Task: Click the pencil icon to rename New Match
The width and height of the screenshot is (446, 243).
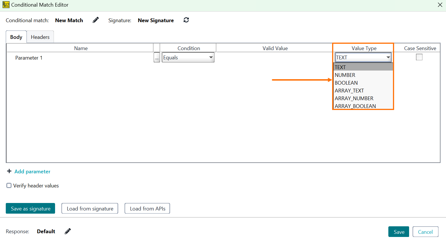Action: point(95,20)
